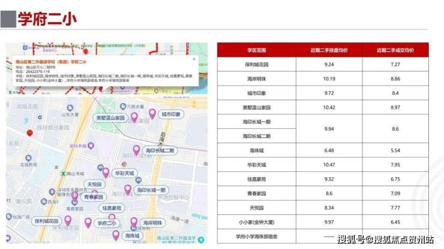Click the pink pin beside 城市印象
The height and width of the screenshot is (249, 444).
pos(152,114)
